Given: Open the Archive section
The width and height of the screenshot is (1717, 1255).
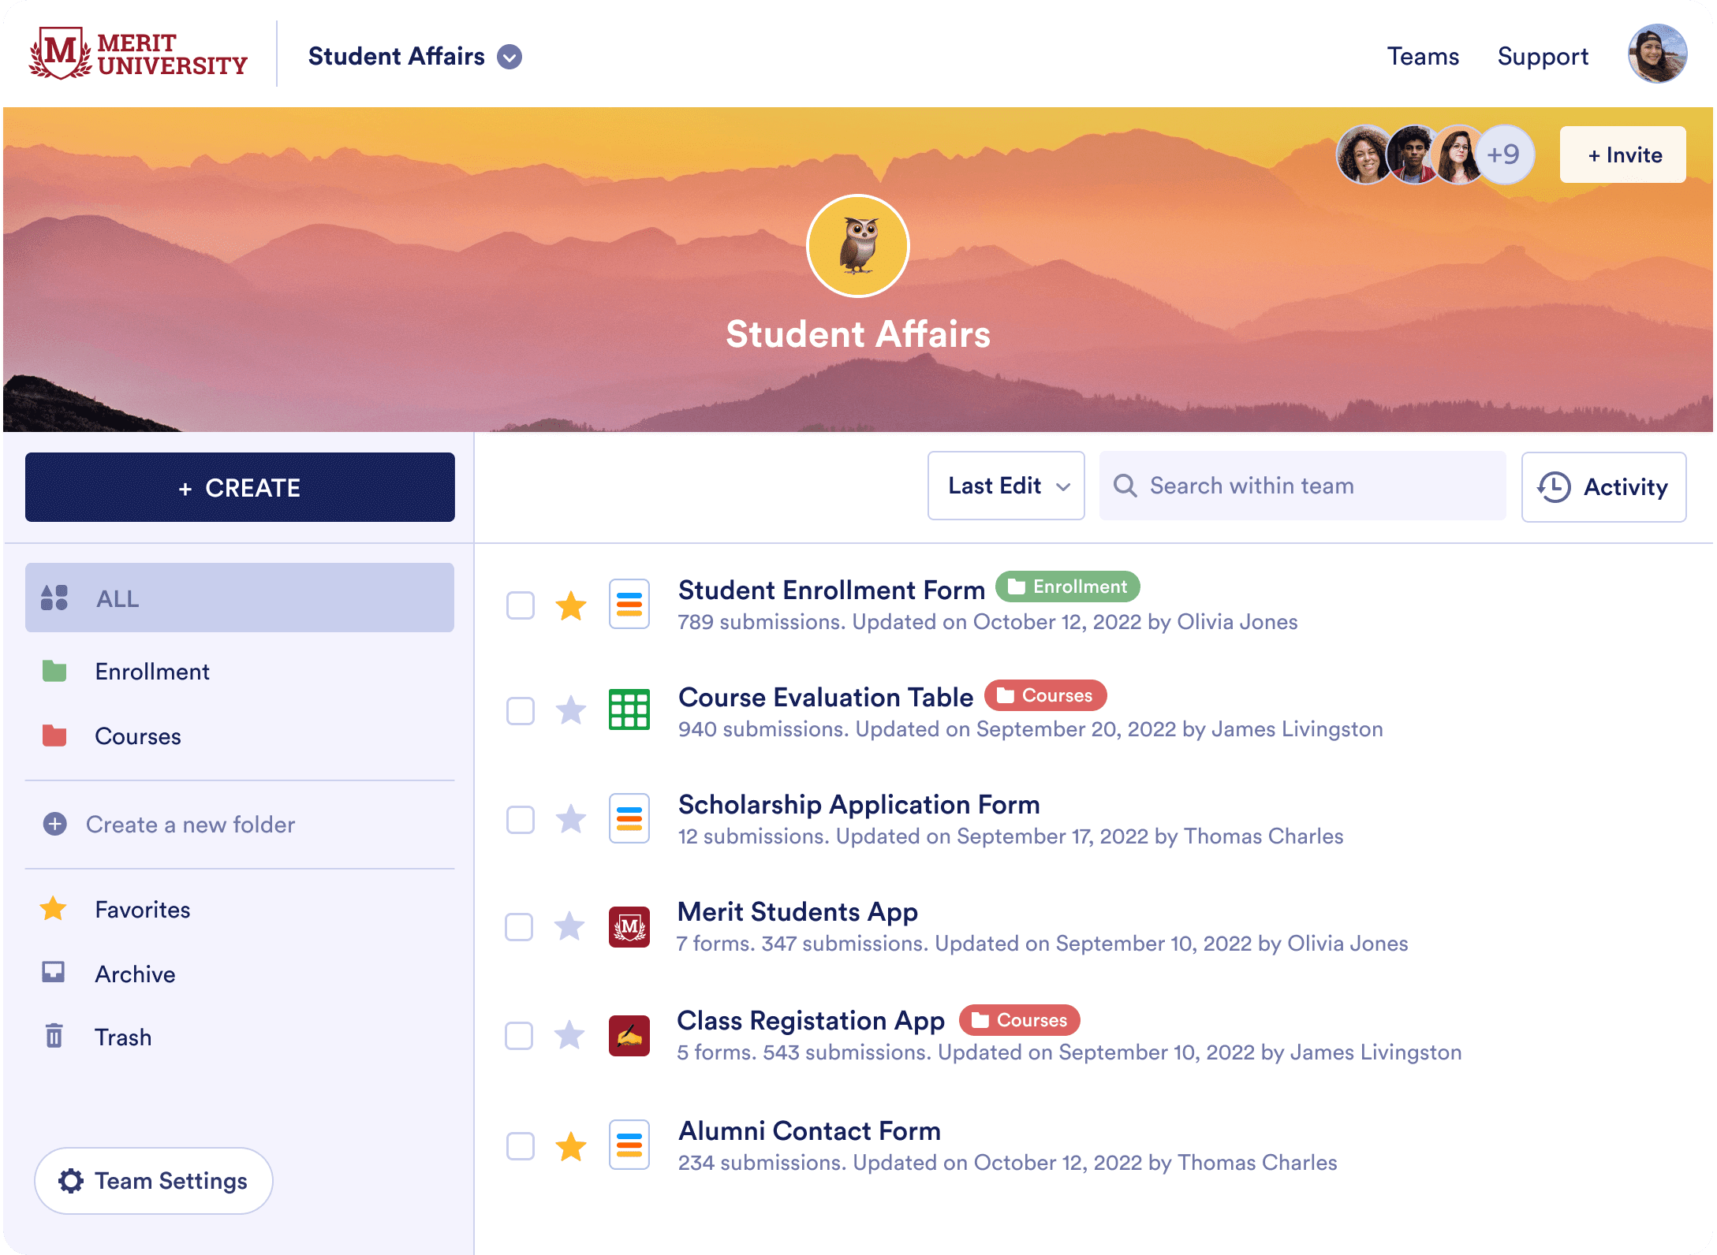Looking at the screenshot, I should point(135,974).
